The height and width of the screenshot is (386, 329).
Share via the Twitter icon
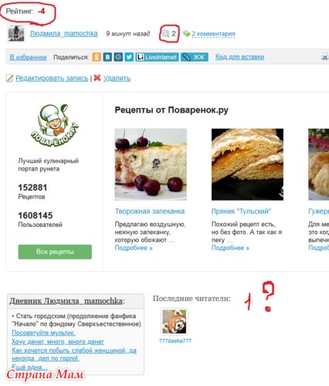click(x=129, y=57)
